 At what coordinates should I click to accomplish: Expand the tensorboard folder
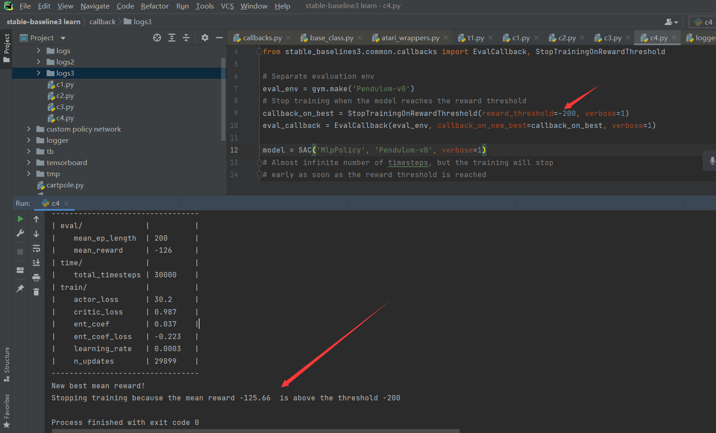[x=28, y=162]
